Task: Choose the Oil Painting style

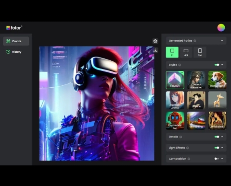Action: (196, 121)
